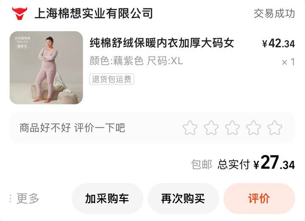View the 交易成功 order status

274,14
